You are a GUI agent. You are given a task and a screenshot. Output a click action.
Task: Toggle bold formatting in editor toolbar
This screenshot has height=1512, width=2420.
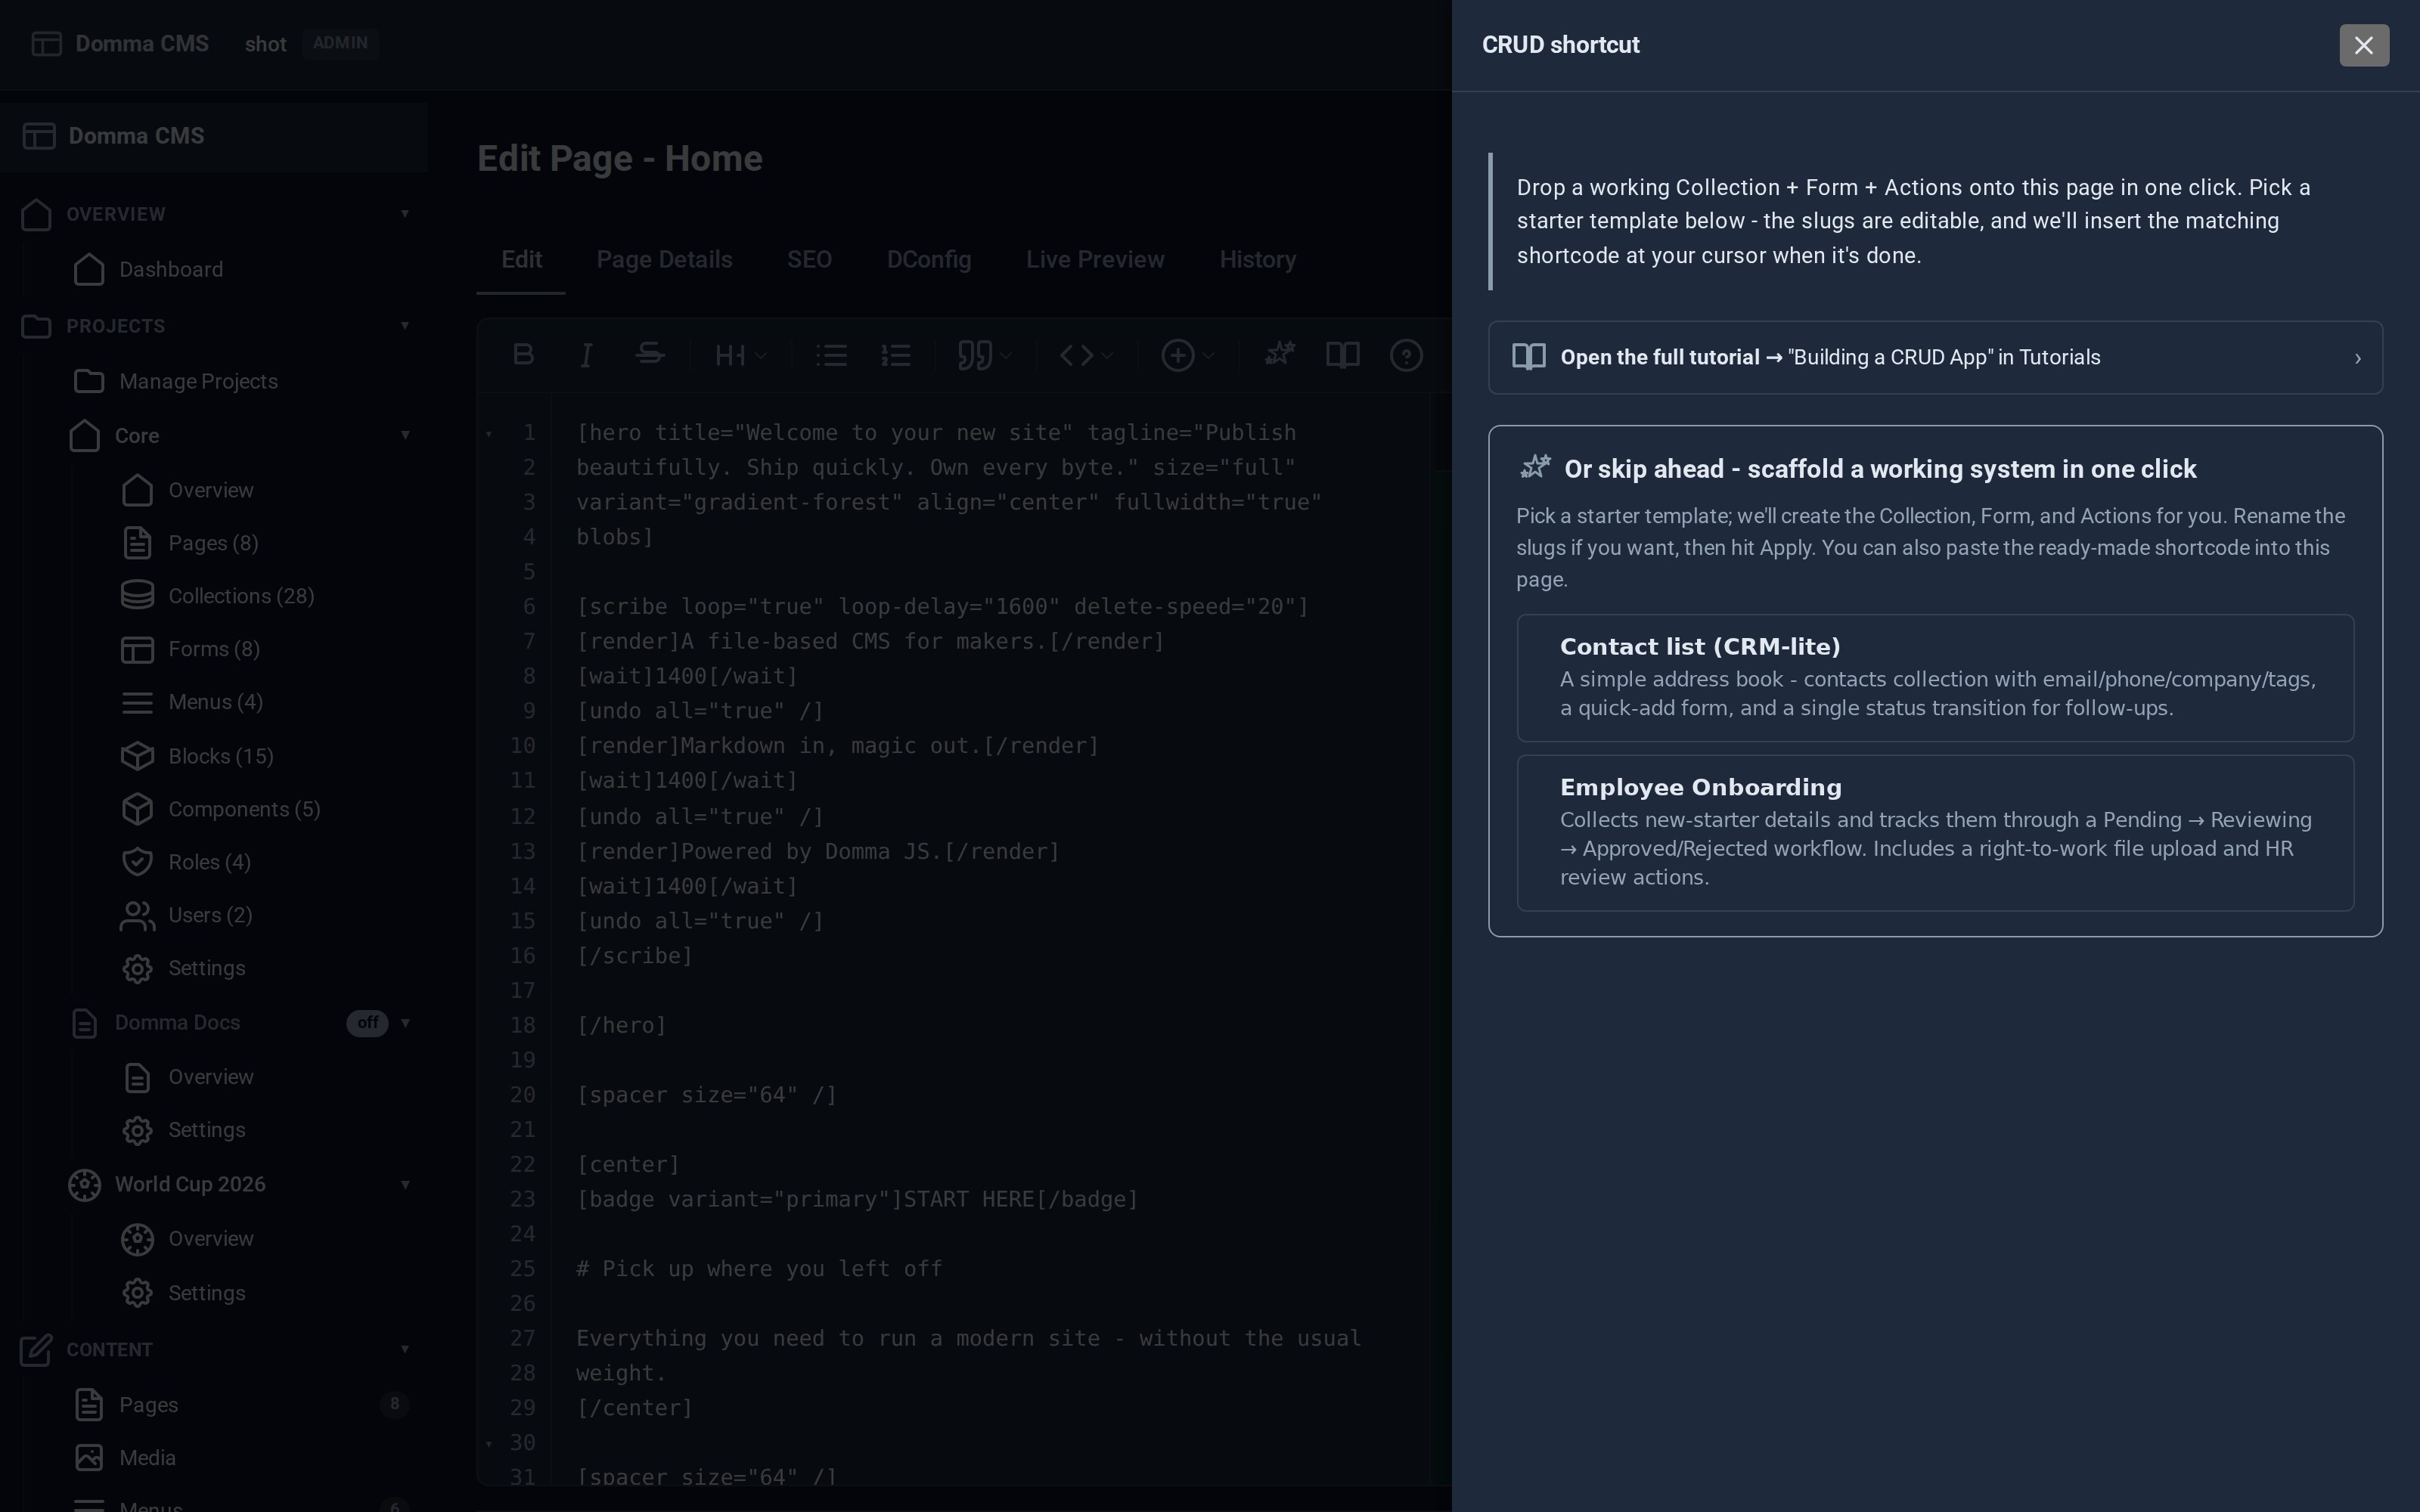click(523, 355)
